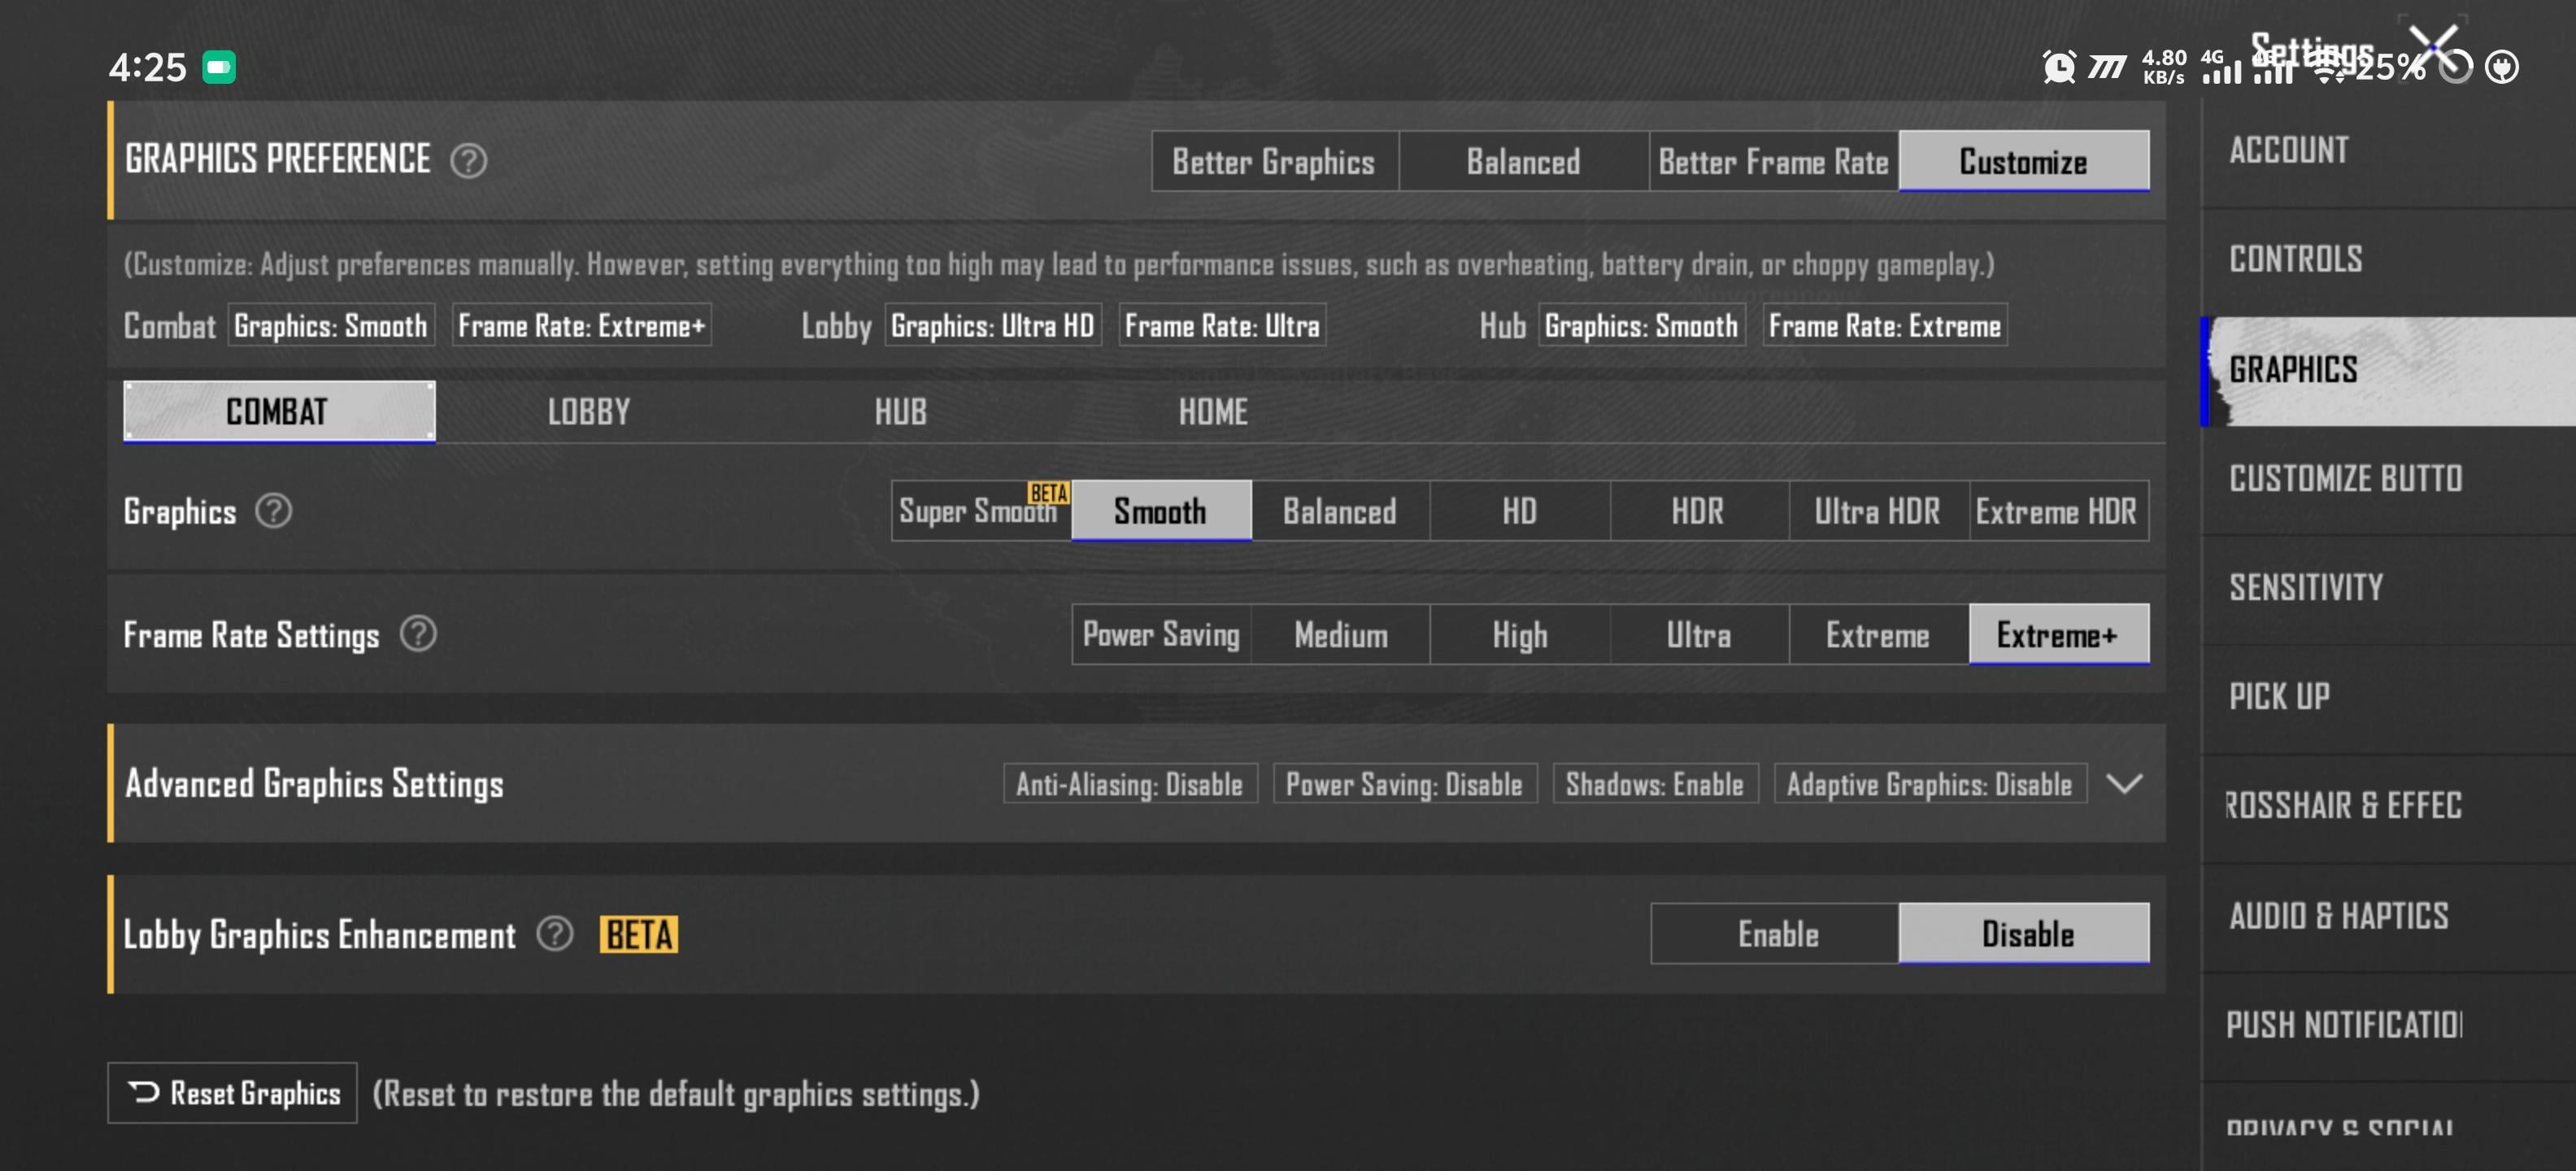Click question mark beside Graphics label
2576x1171 pixels.
(x=273, y=511)
